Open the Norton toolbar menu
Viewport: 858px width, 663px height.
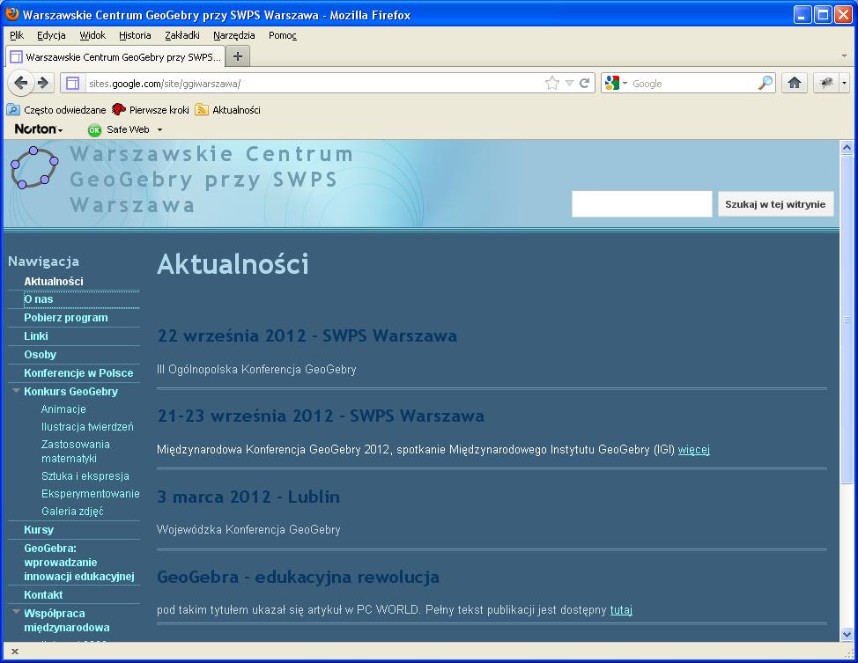click(x=38, y=129)
